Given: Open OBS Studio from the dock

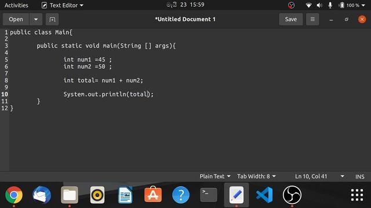Looking at the screenshot, I should 292,195.
